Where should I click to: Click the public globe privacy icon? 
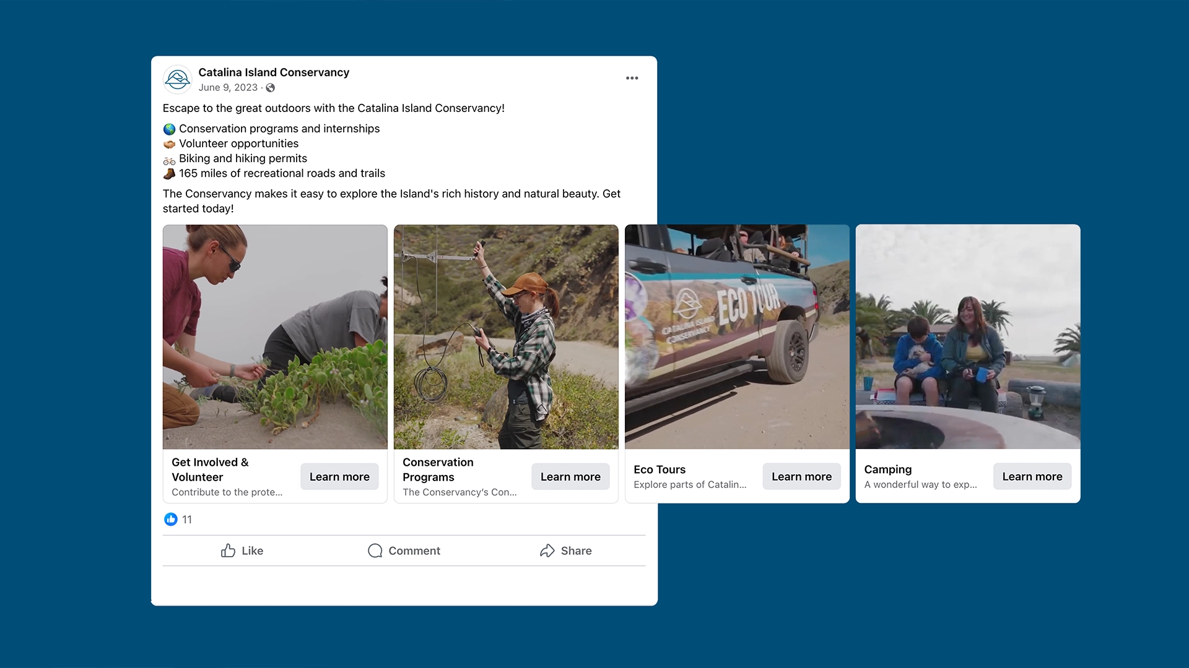[271, 88]
